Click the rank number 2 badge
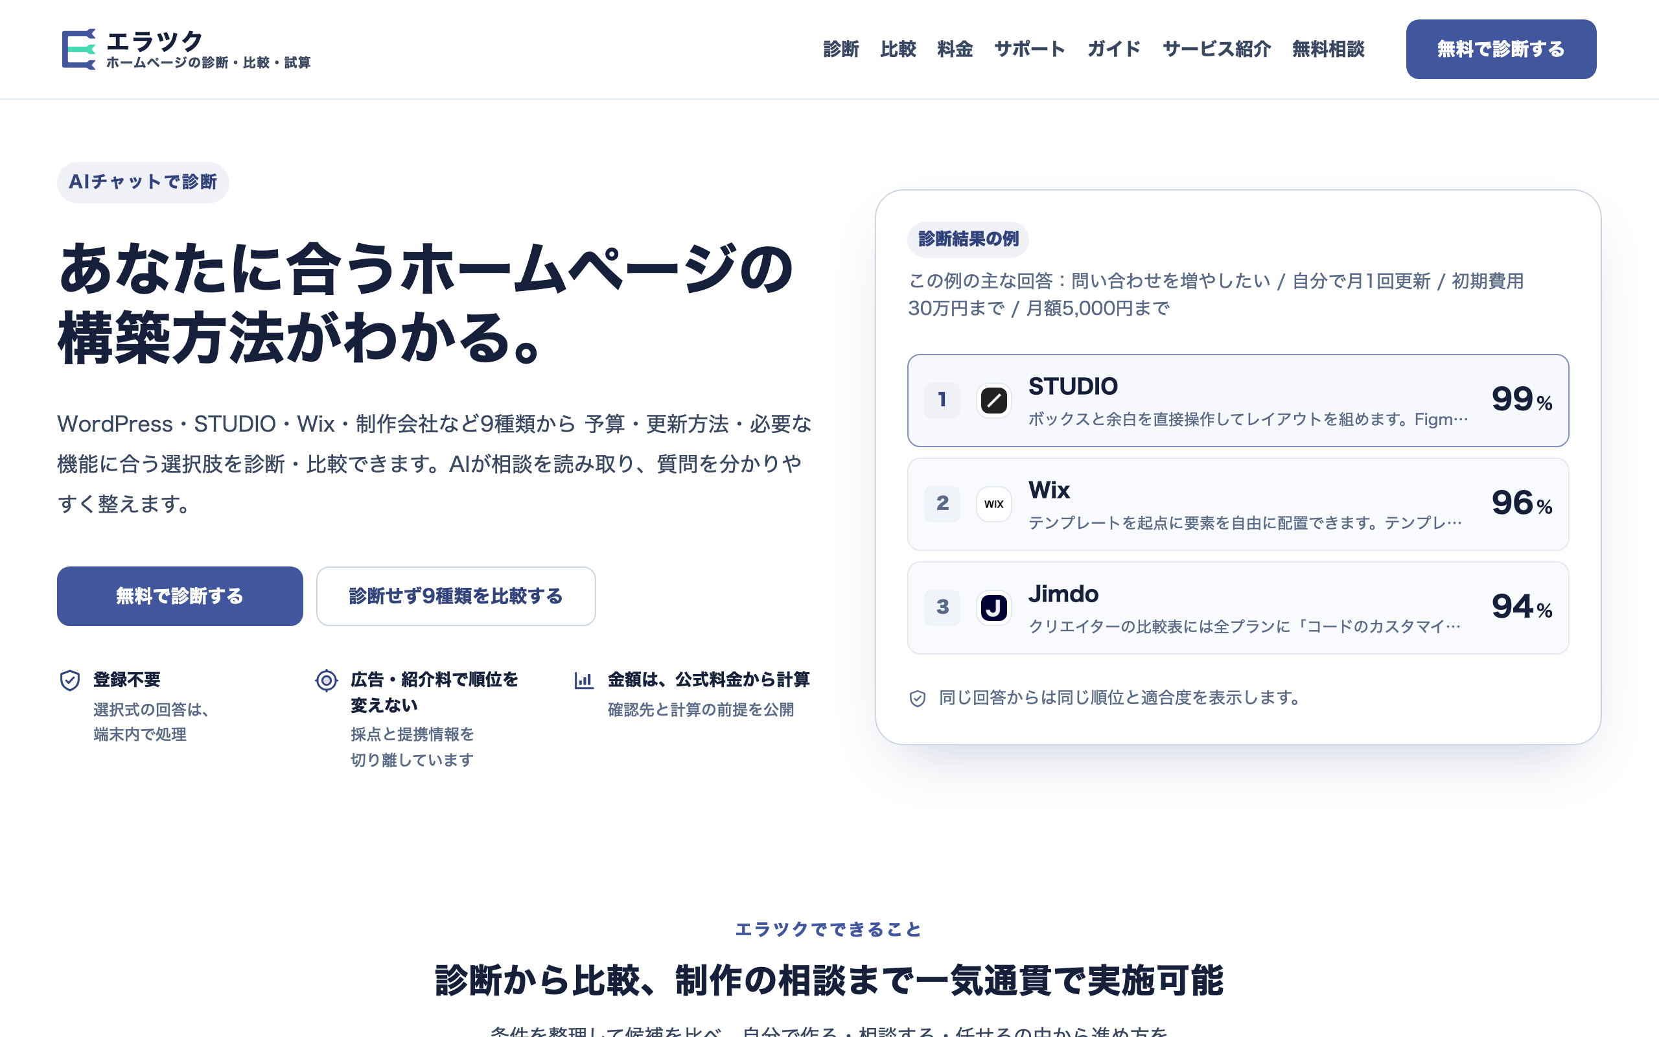 (x=942, y=504)
